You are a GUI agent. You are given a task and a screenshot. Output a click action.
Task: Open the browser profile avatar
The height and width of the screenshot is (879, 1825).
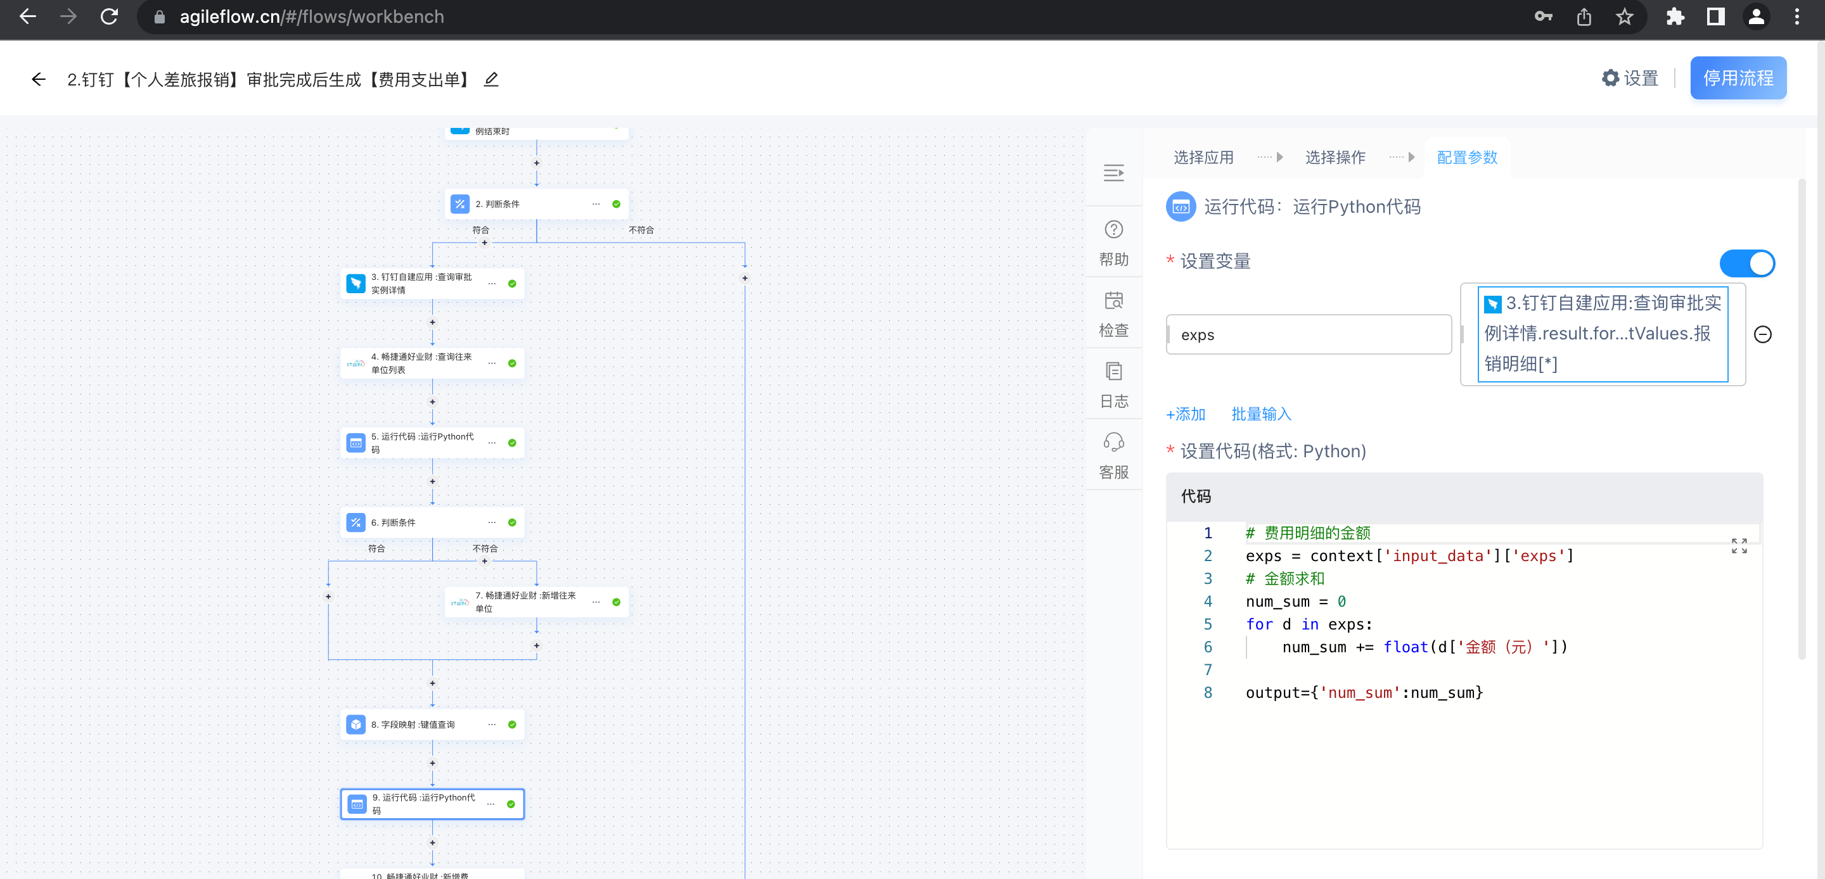1757,16
